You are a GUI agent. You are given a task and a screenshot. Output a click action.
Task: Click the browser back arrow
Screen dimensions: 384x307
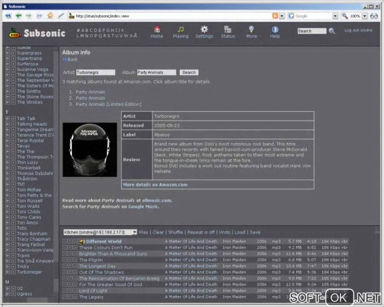pos(18,16)
